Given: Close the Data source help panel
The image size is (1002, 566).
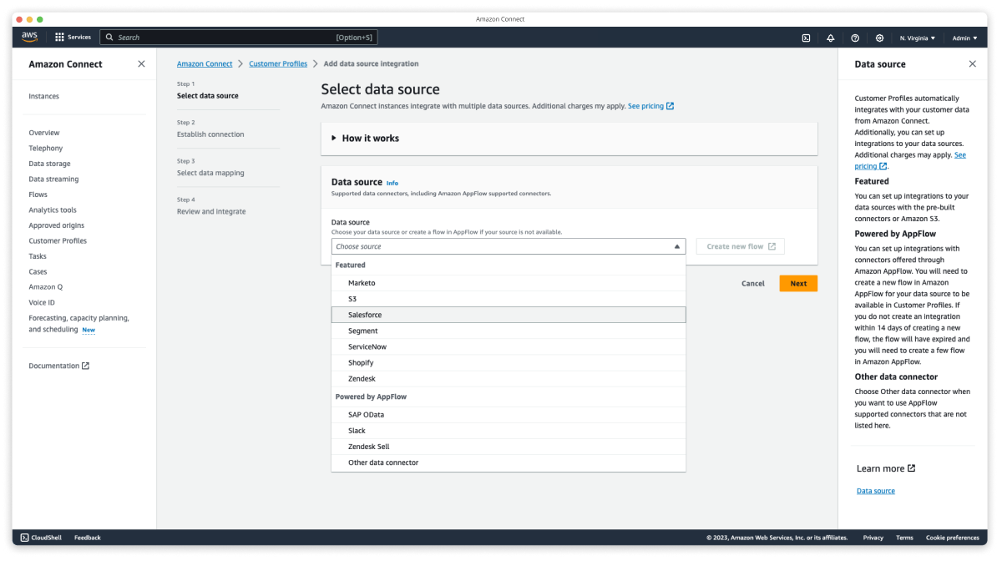Looking at the screenshot, I should (972, 64).
